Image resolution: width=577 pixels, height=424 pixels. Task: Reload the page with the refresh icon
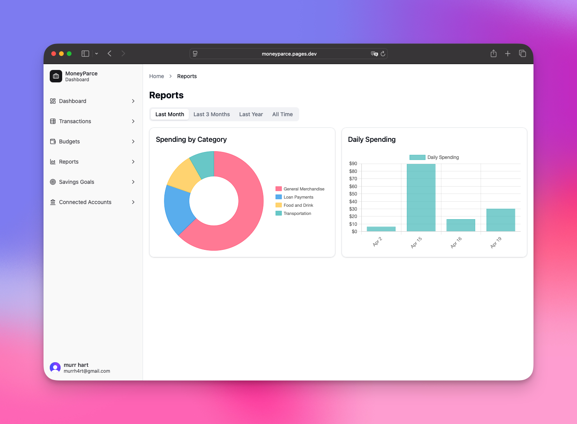coord(383,54)
